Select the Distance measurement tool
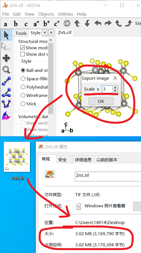This screenshot has width=141, height=253. pyautogui.click(x=6, y=81)
